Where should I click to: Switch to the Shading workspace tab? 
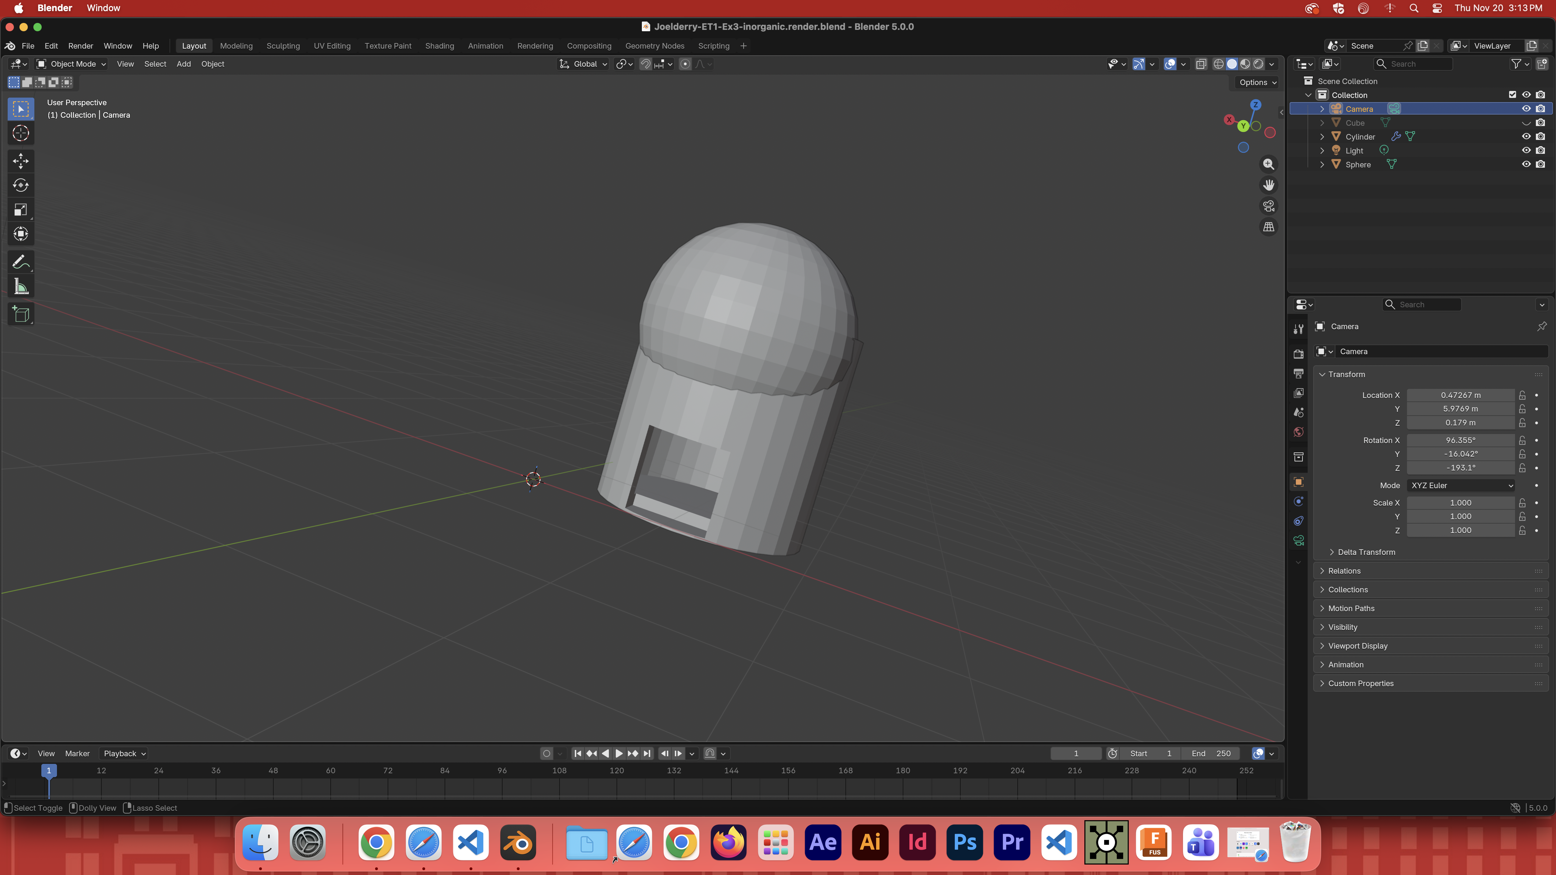pyautogui.click(x=439, y=46)
